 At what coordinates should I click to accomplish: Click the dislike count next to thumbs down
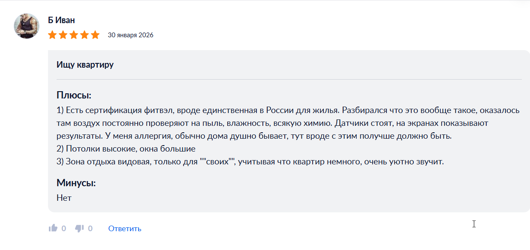point(90,229)
